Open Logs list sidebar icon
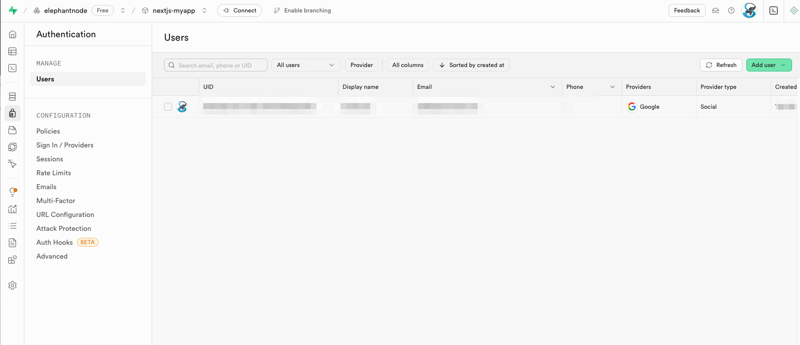This screenshot has width=800, height=345. tap(12, 226)
